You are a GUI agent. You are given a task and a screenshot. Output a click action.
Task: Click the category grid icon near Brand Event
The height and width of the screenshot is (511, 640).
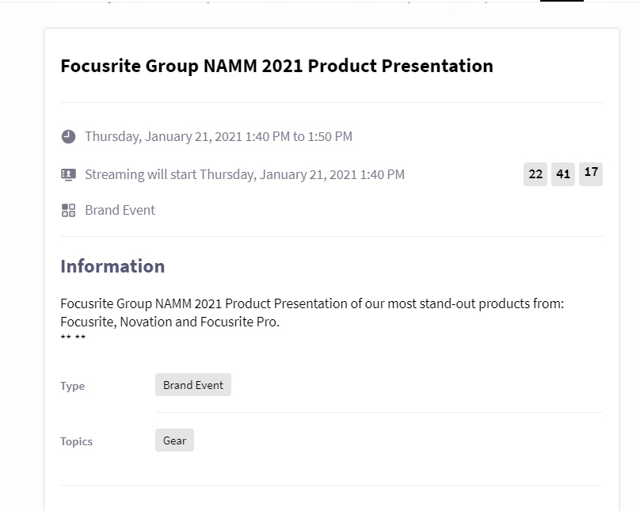point(68,210)
